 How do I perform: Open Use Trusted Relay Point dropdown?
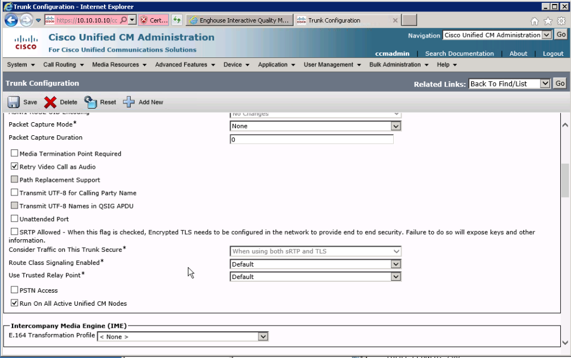click(315, 277)
